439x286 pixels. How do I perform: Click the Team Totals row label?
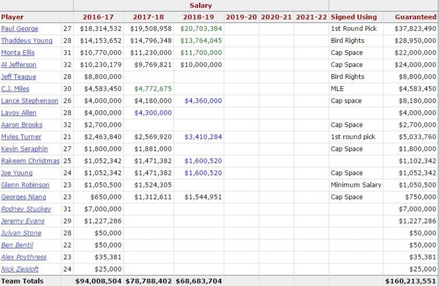[x=22, y=281]
